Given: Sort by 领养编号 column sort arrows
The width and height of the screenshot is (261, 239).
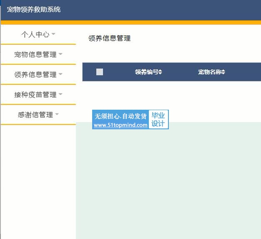Looking at the screenshot, I should pos(160,72).
